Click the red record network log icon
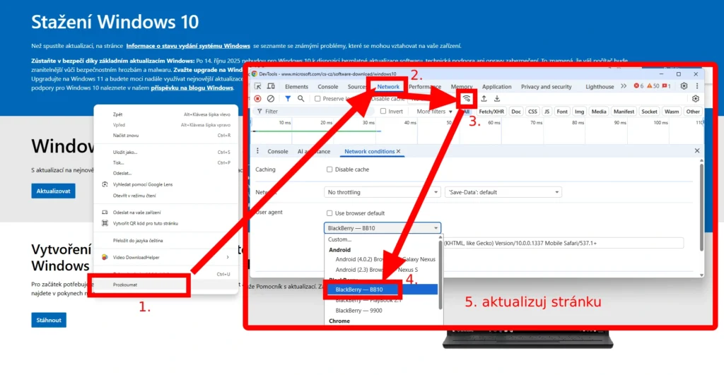Image resolution: width=724 pixels, height=375 pixels. click(x=257, y=98)
